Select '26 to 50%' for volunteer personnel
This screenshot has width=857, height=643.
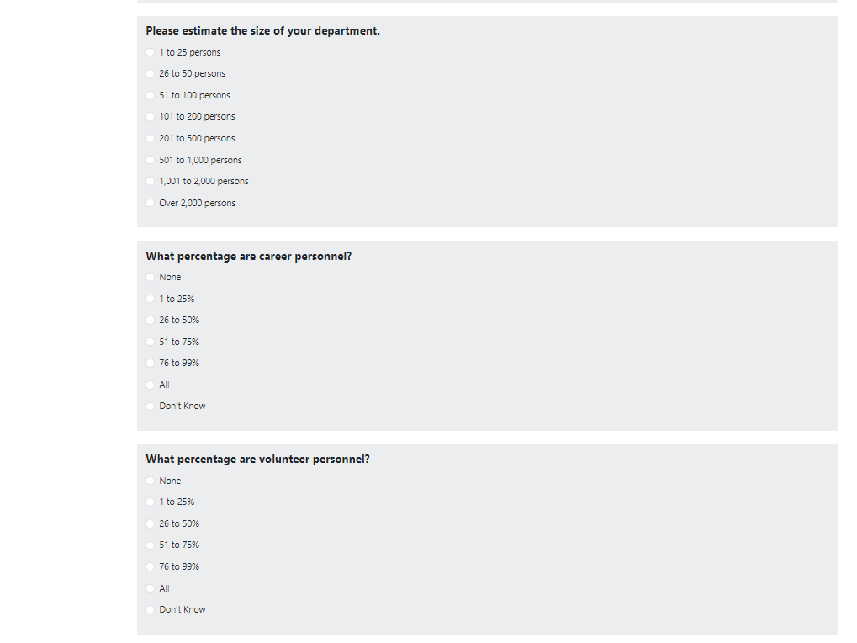[151, 523]
